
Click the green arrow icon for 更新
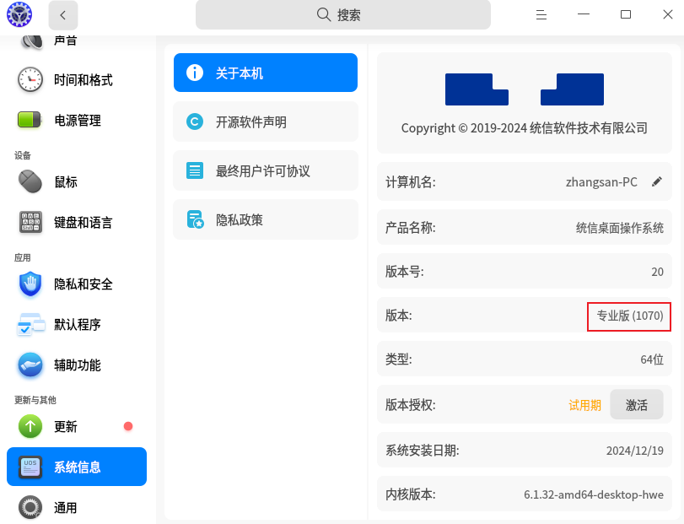(30, 426)
